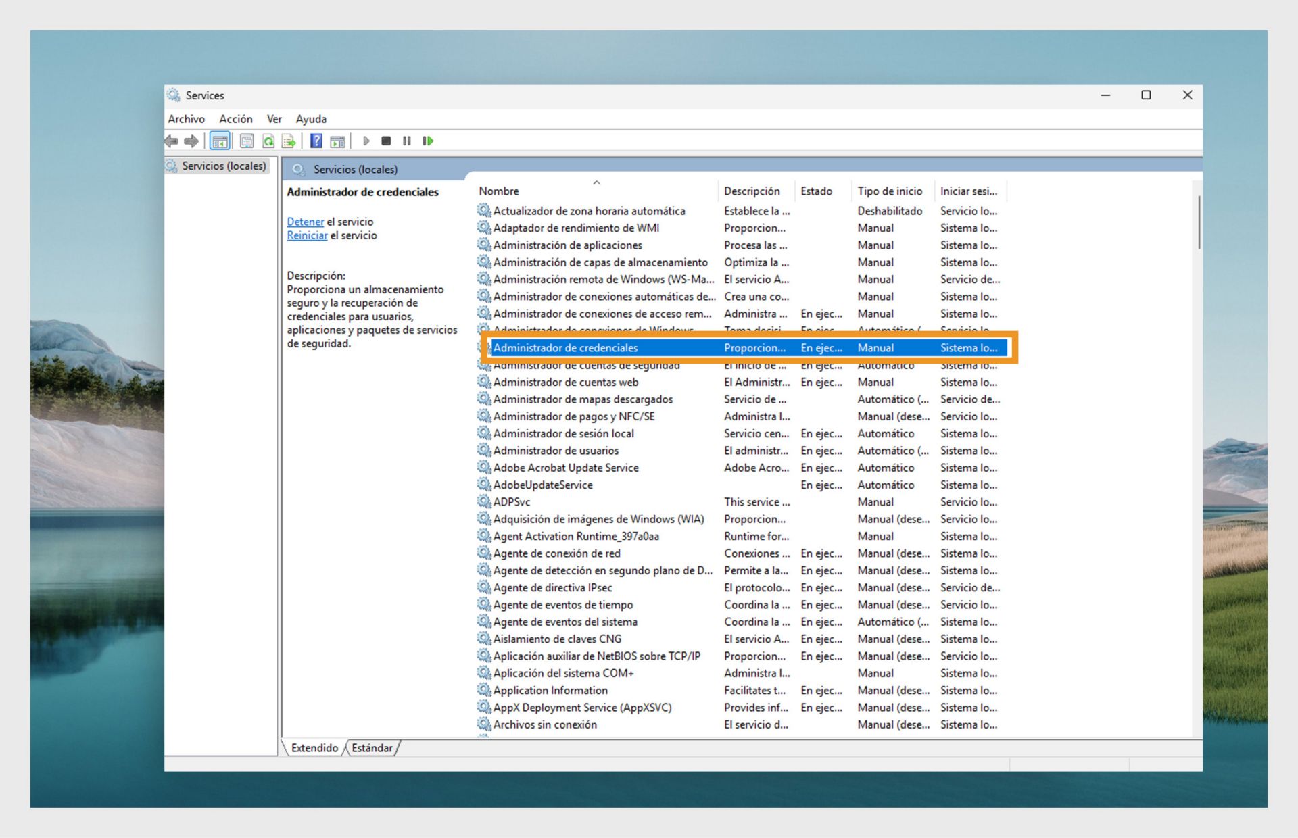Switch to the Estándar tab
Viewport: 1298px width, 838px height.
[x=372, y=748]
